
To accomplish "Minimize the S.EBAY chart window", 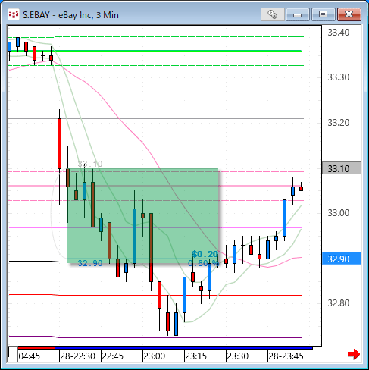I will click(298, 14).
